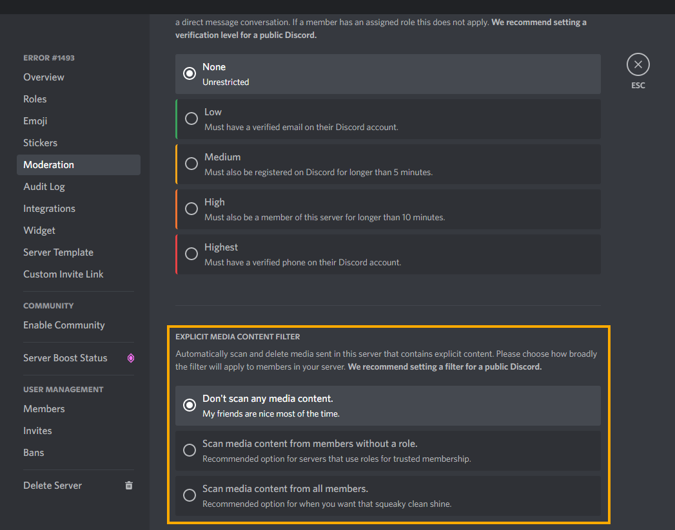Choose Don't scan any media content
Image resolution: width=675 pixels, height=530 pixels.
point(388,406)
